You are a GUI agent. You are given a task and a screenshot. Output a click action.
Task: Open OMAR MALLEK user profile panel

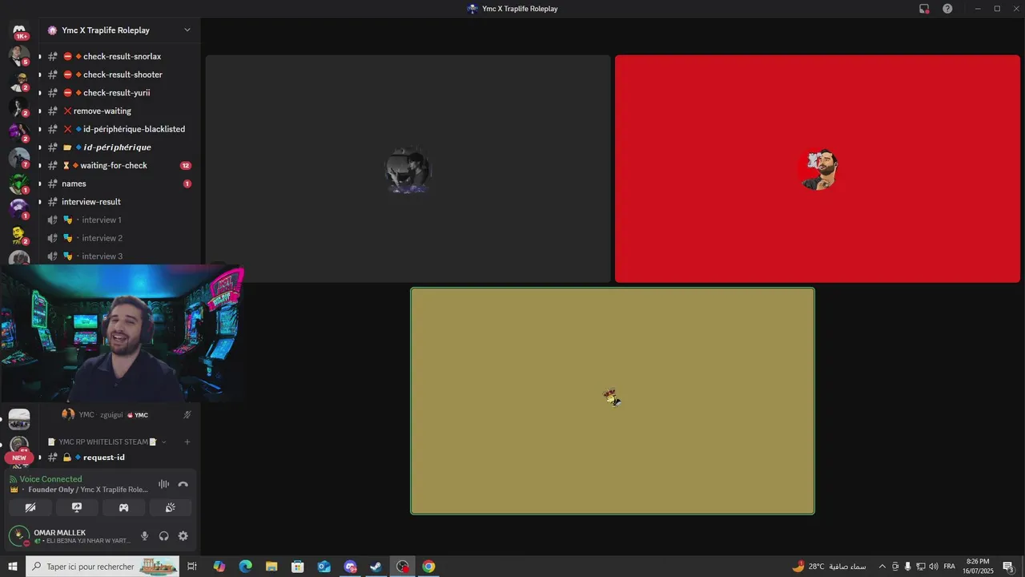tap(70, 536)
